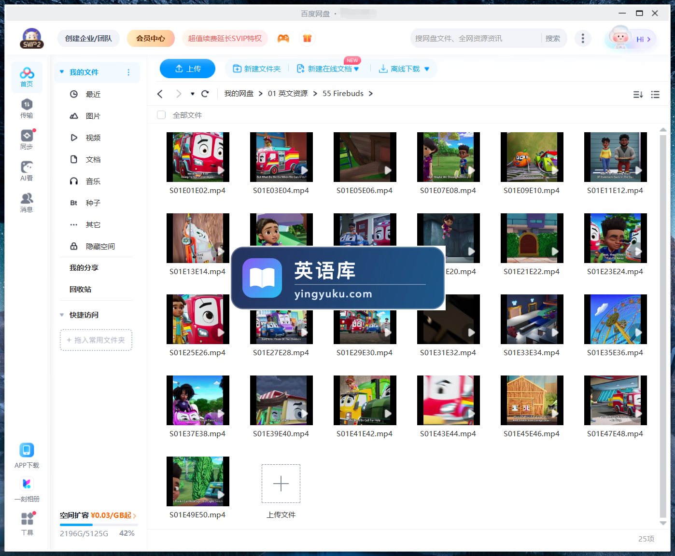This screenshot has height=556, width=675.
Task: Open 我的分享 section
Action: pos(84,268)
